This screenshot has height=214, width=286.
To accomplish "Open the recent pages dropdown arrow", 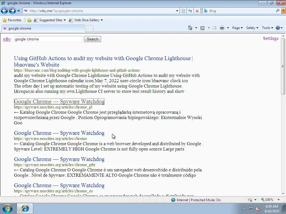I will coord(18,11).
